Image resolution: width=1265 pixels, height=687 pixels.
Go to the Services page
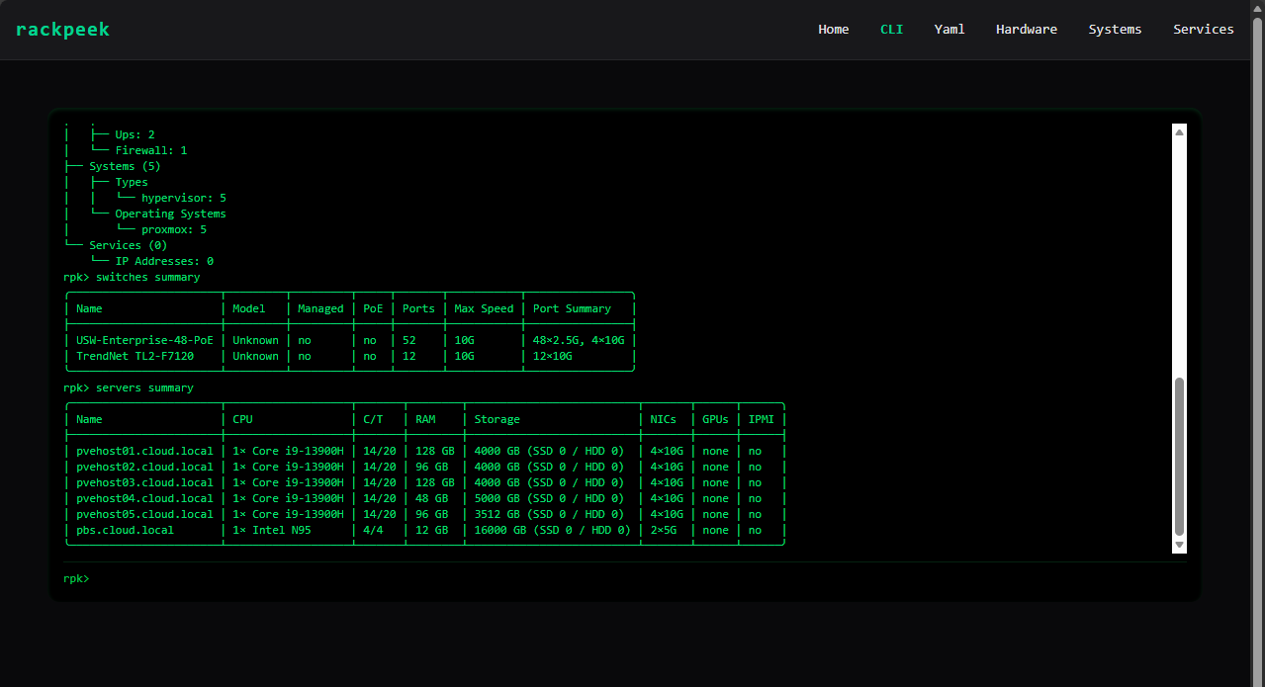tap(1203, 30)
